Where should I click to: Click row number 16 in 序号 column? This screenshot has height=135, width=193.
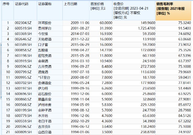pyautogui.click(x=8, y=105)
